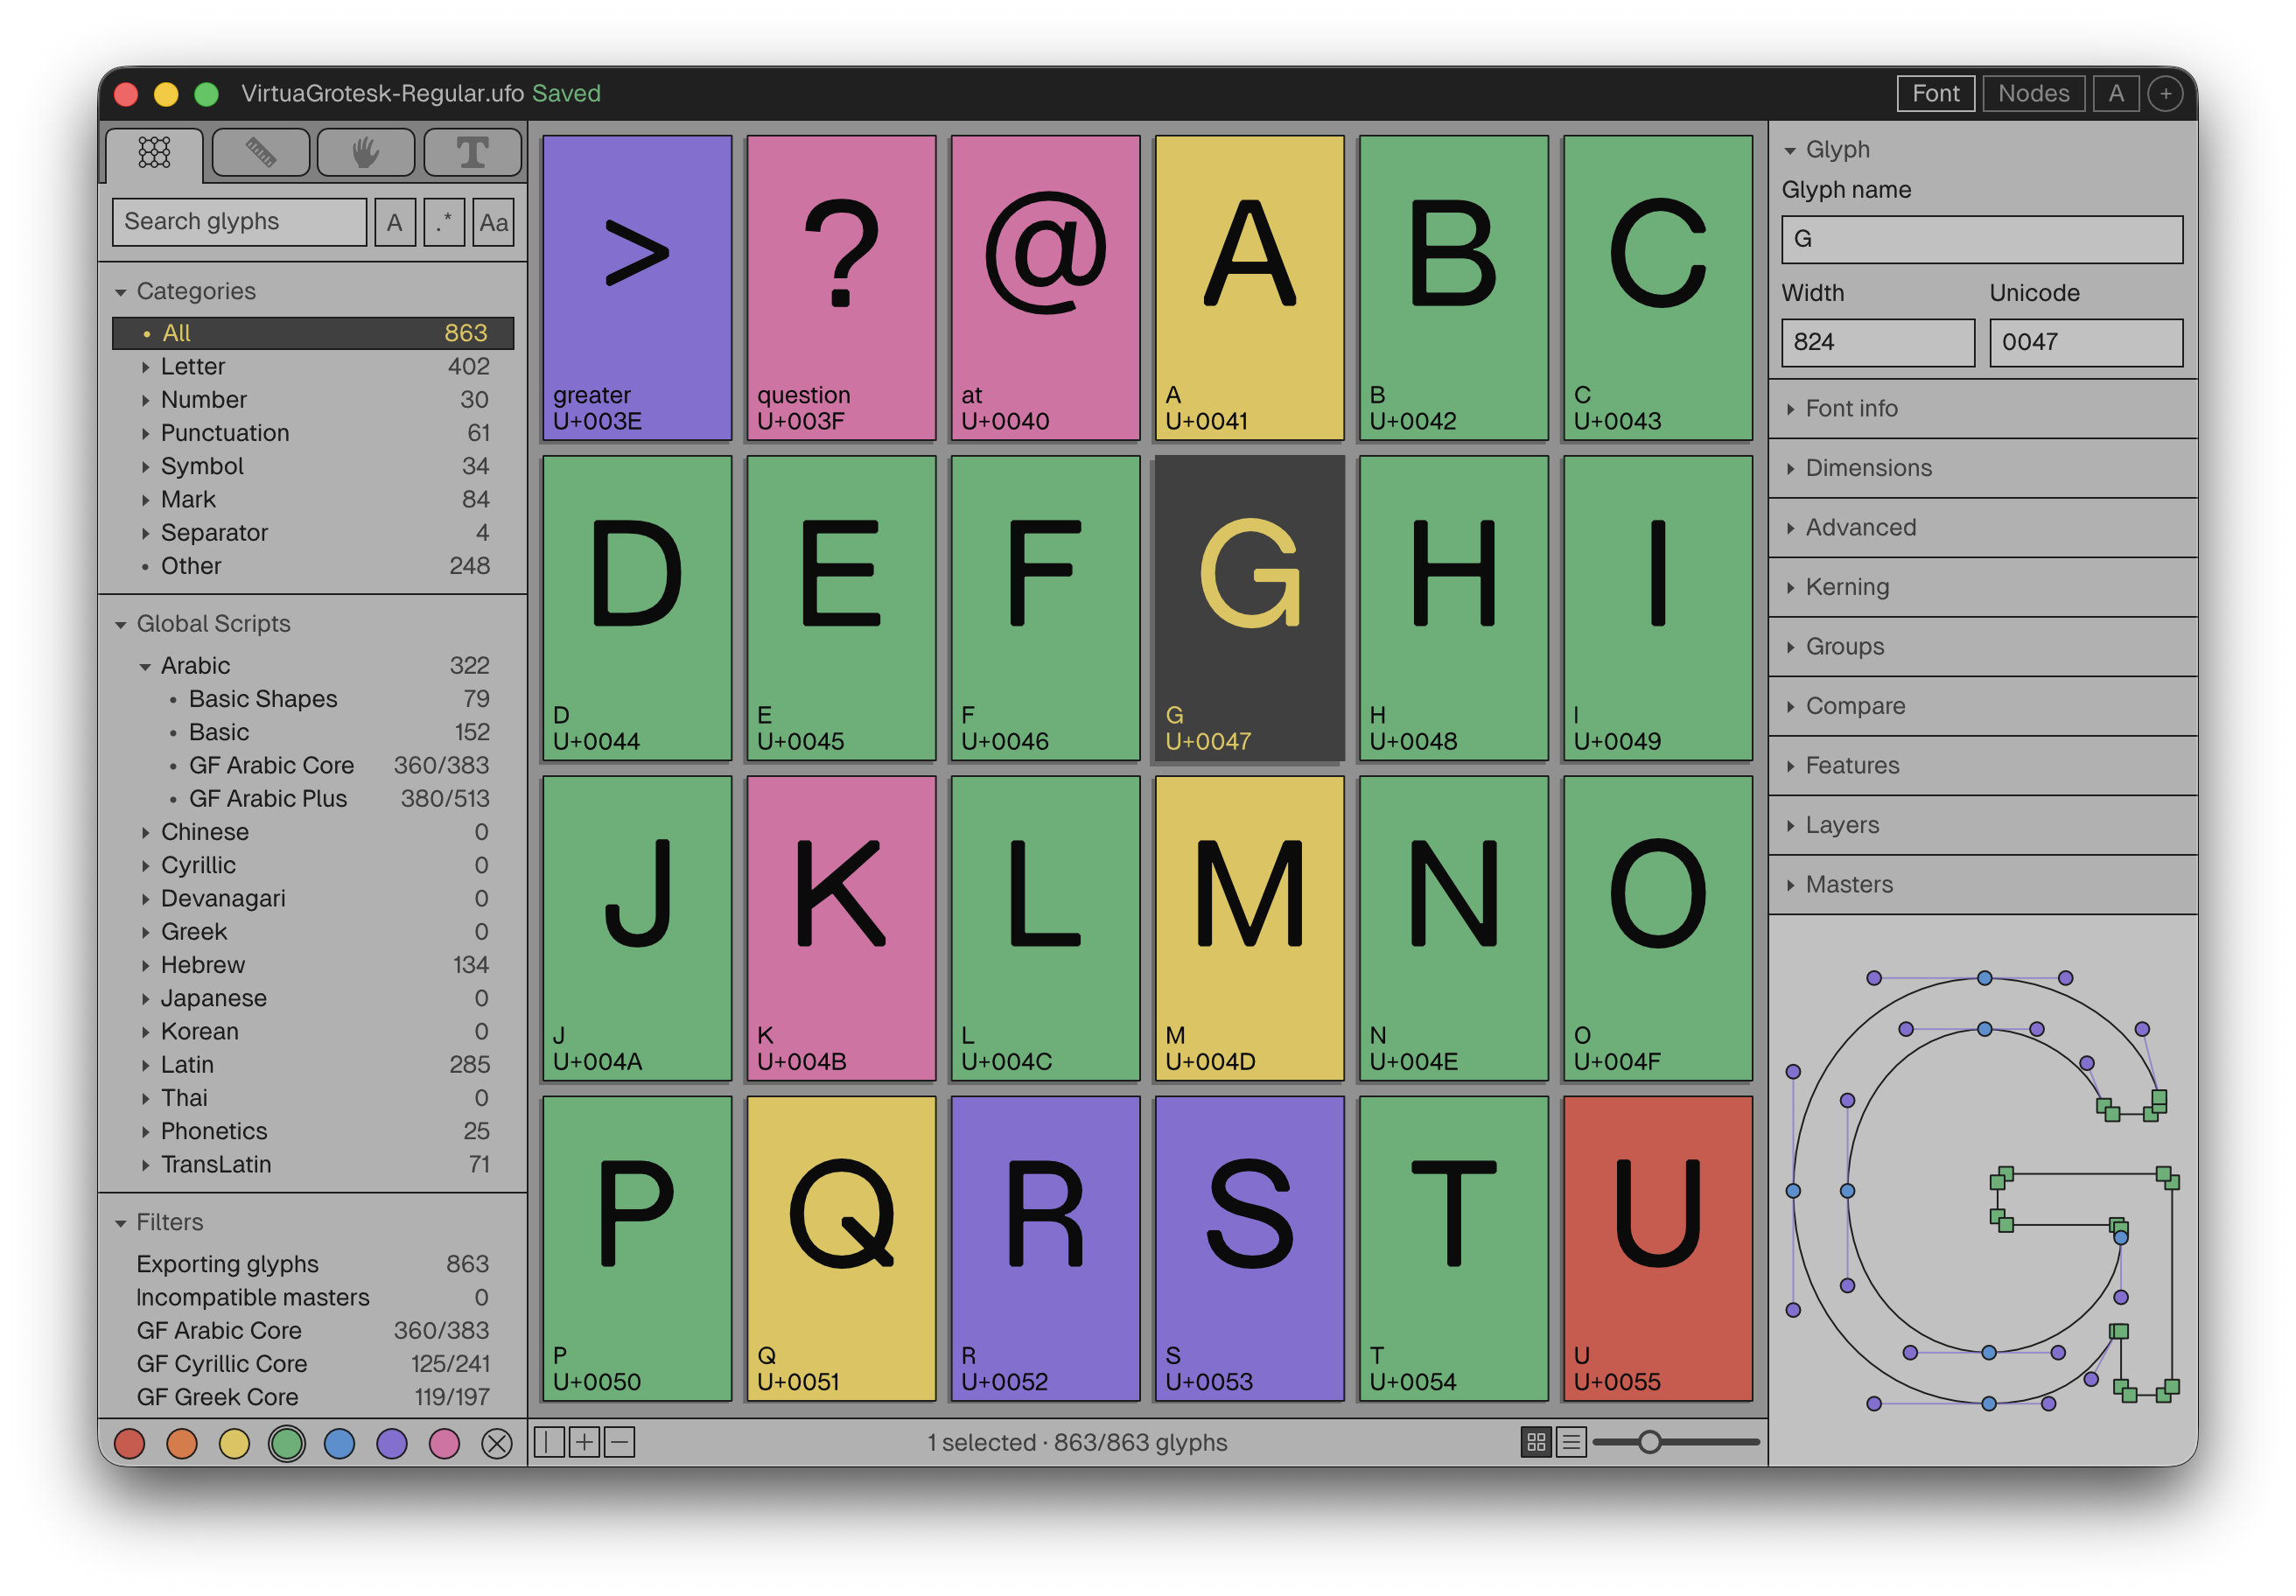Apply the green color label
This screenshot has height=1596, width=2296.
(287, 1443)
